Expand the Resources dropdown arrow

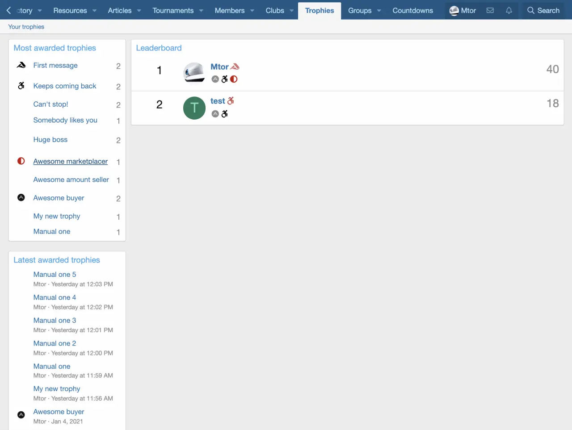[95, 11]
